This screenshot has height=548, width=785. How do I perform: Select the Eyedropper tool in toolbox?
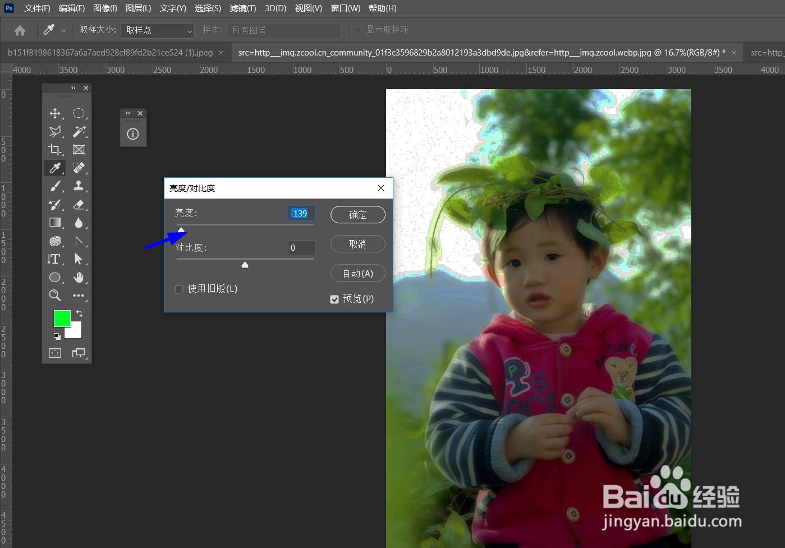[x=55, y=168]
